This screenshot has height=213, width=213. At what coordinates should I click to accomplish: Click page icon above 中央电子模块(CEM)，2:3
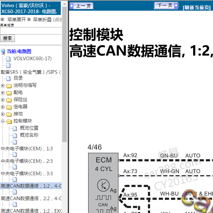point(15,155)
